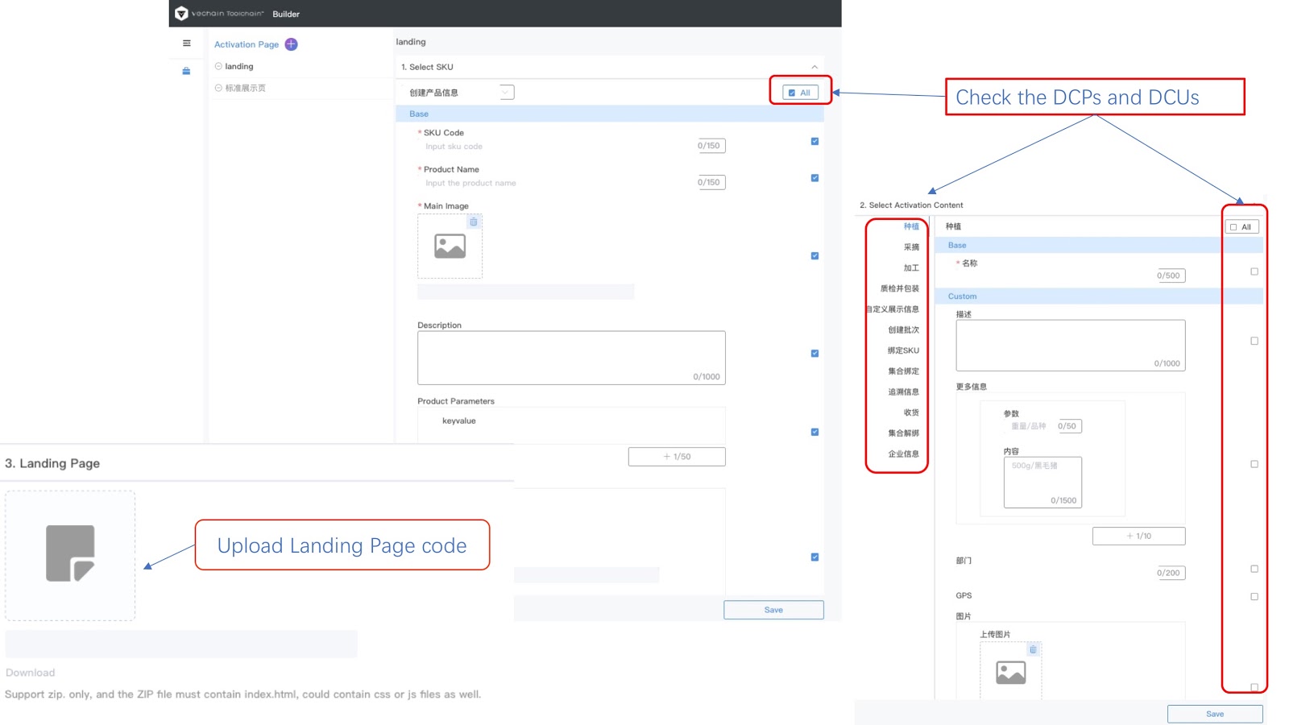Select the 收货 tab
This screenshot has height=725, width=1289.
coord(911,412)
